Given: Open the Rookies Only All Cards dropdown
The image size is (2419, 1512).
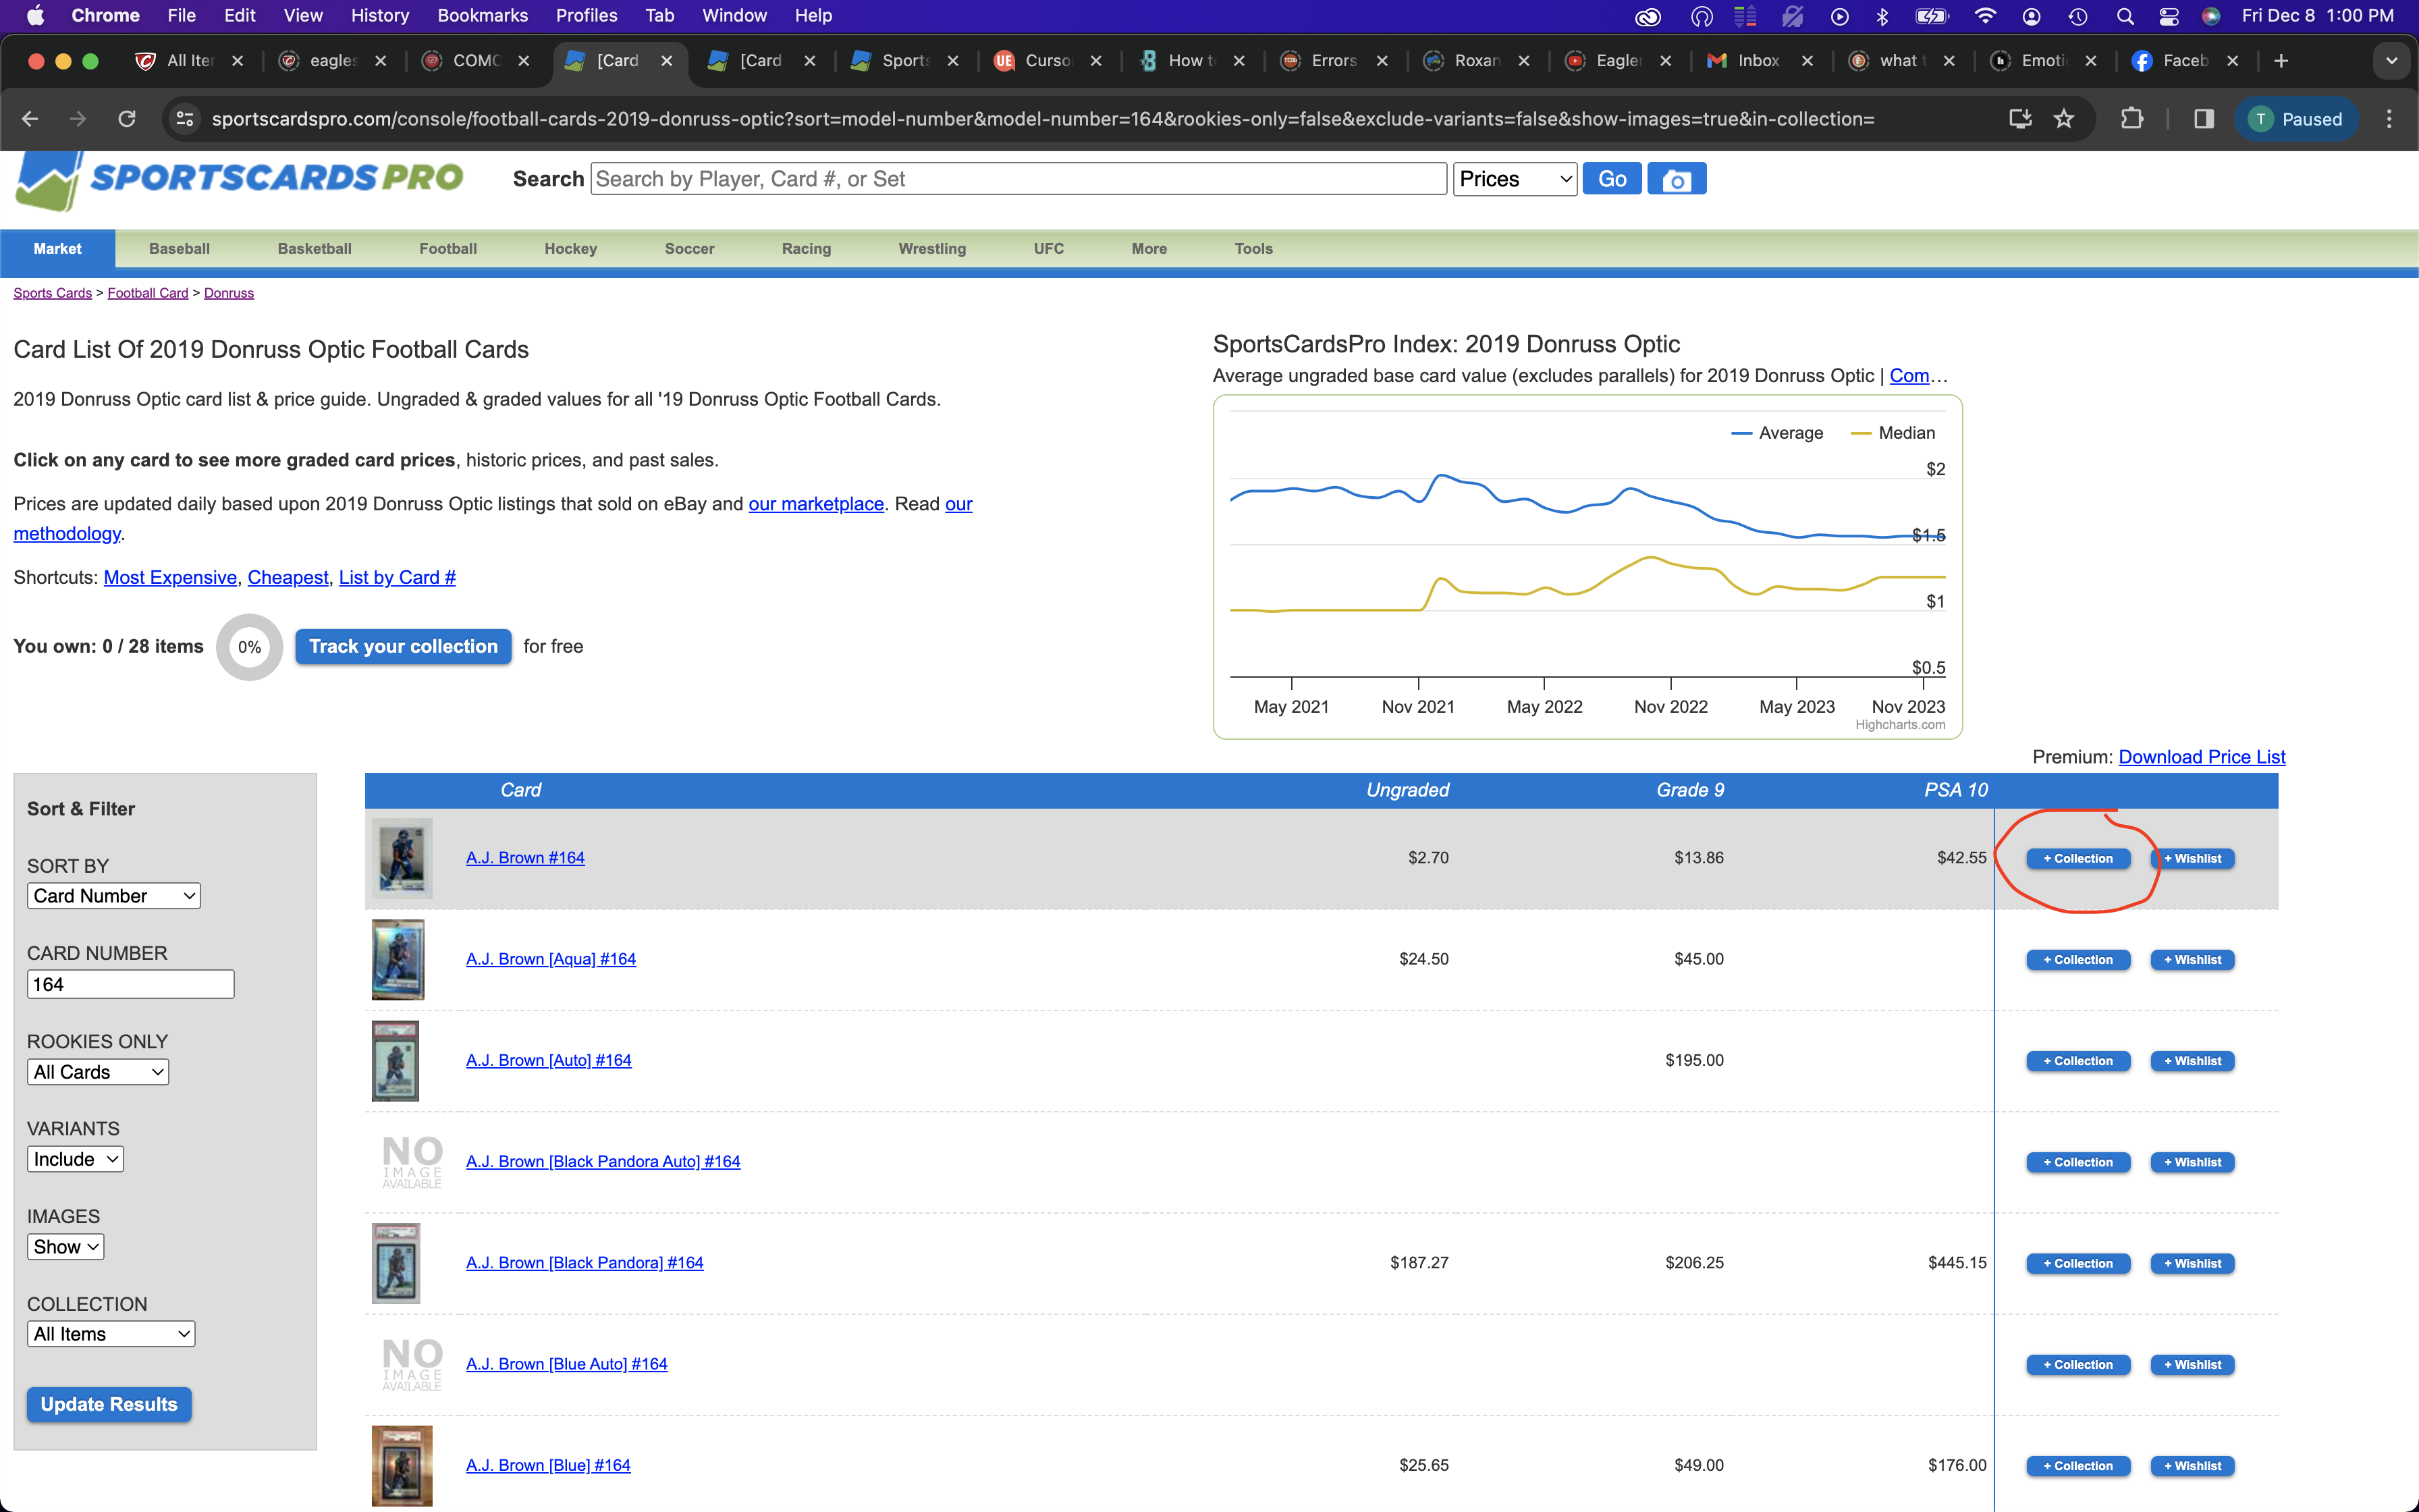Looking at the screenshot, I should 97,1072.
